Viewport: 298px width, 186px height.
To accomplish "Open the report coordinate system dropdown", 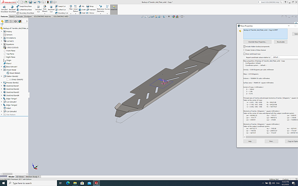I will point(283,57).
